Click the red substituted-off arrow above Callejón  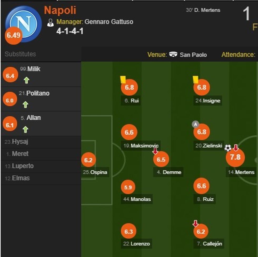tap(195, 224)
